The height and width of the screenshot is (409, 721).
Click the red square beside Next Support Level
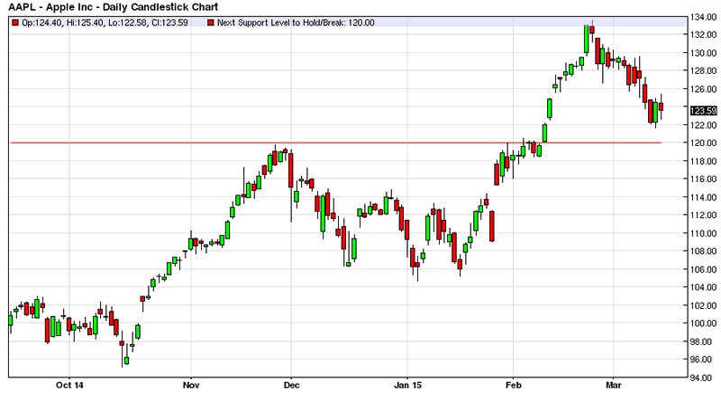[211, 23]
